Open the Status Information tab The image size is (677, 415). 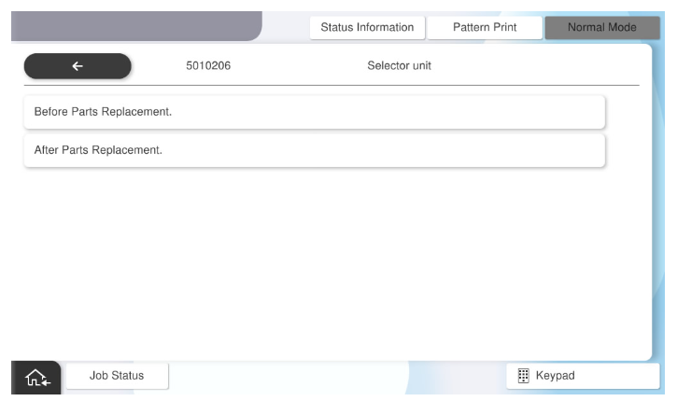(x=367, y=28)
